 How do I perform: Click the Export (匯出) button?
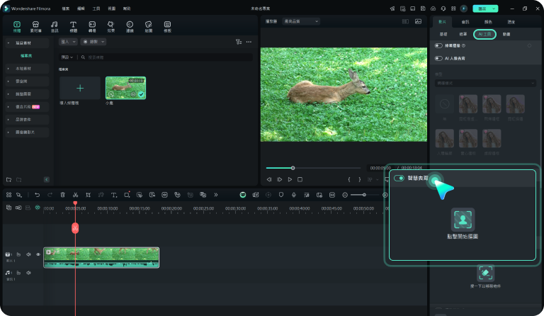(x=482, y=9)
